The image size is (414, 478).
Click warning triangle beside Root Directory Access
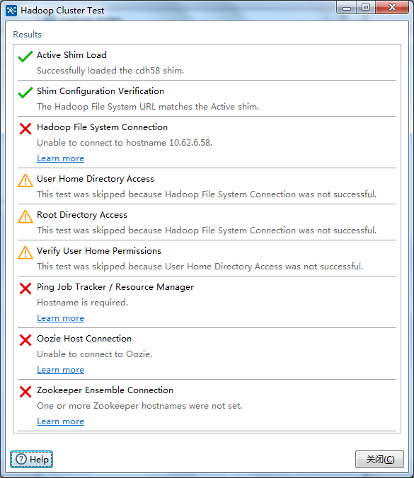[x=25, y=216]
